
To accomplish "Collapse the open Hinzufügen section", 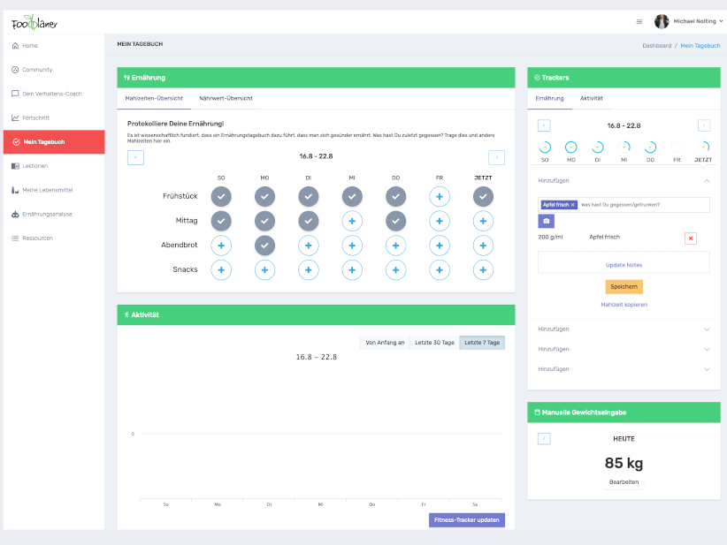I will (x=706, y=180).
